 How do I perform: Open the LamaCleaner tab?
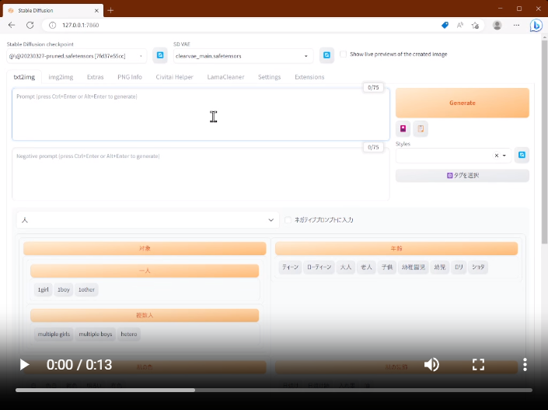(x=225, y=77)
